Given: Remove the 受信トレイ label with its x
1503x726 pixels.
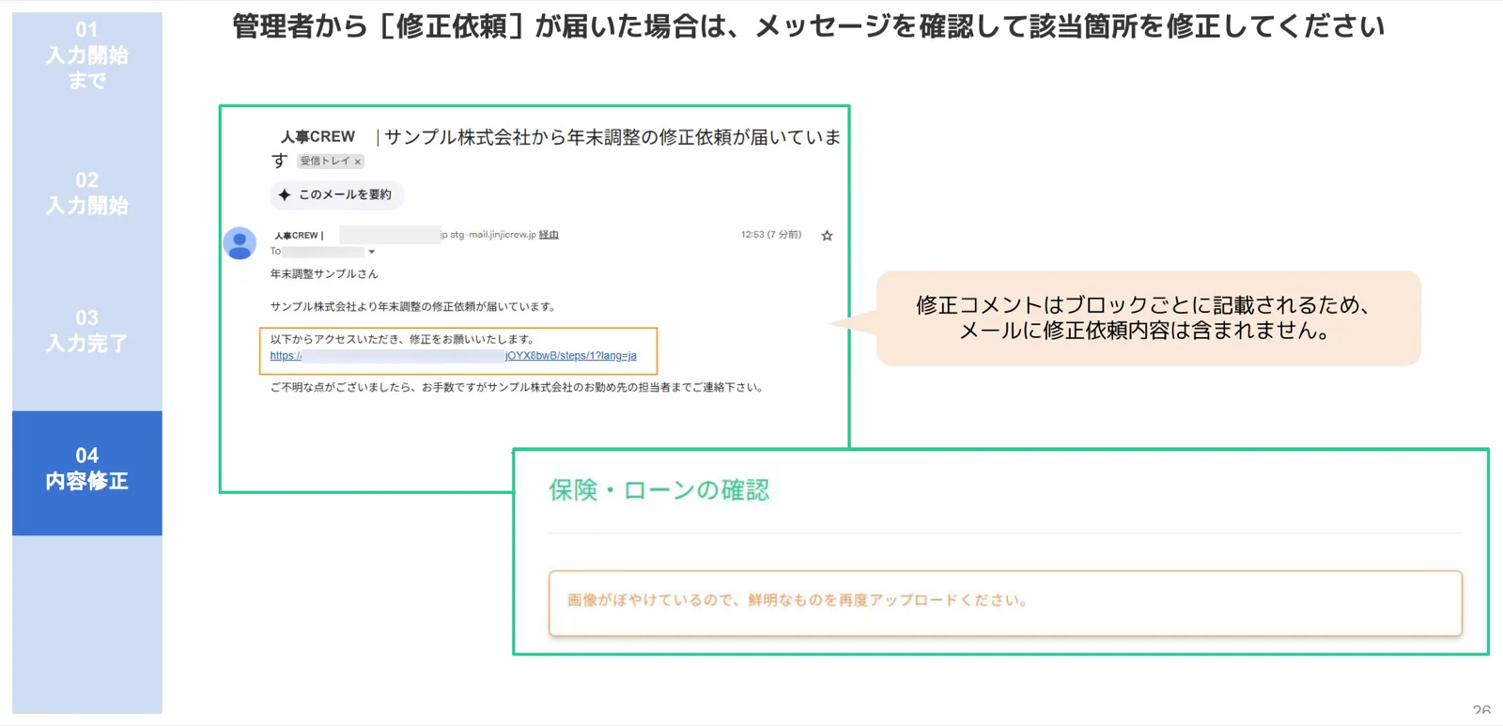Looking at the screenshot, I should click(358, 162).
